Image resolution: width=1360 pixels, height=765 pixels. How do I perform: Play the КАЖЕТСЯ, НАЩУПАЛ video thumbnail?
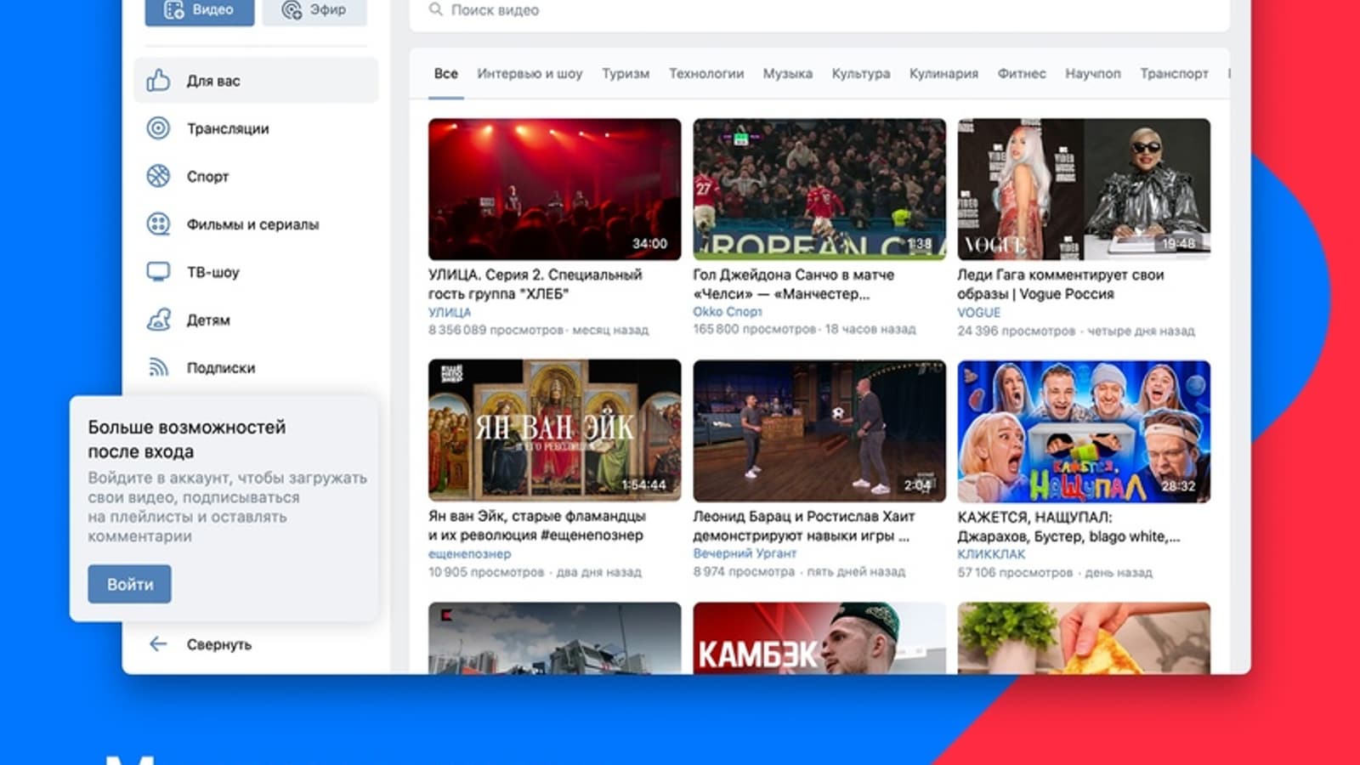1084,430
